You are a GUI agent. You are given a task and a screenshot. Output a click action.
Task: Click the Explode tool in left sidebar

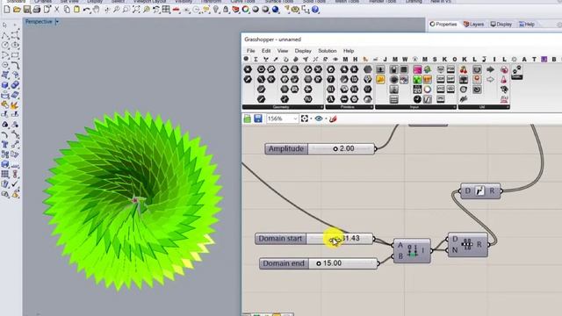pyautogui.click(x=15, y=105)
